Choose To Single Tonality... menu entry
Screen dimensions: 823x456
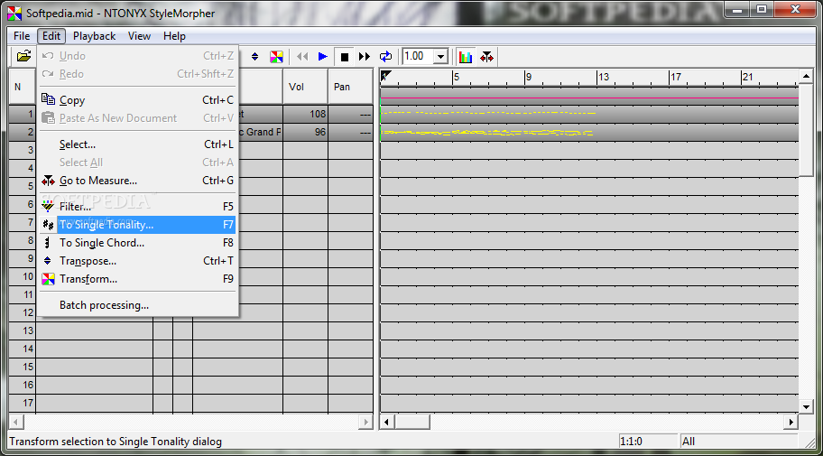[137, 225]
